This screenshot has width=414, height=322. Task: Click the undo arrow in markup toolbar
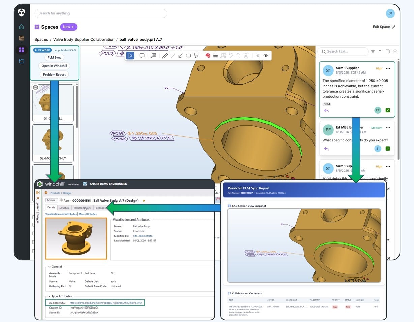[x=231, y=56]
